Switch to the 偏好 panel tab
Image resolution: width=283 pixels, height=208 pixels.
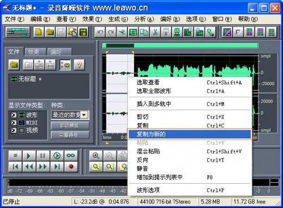point(59,51)
